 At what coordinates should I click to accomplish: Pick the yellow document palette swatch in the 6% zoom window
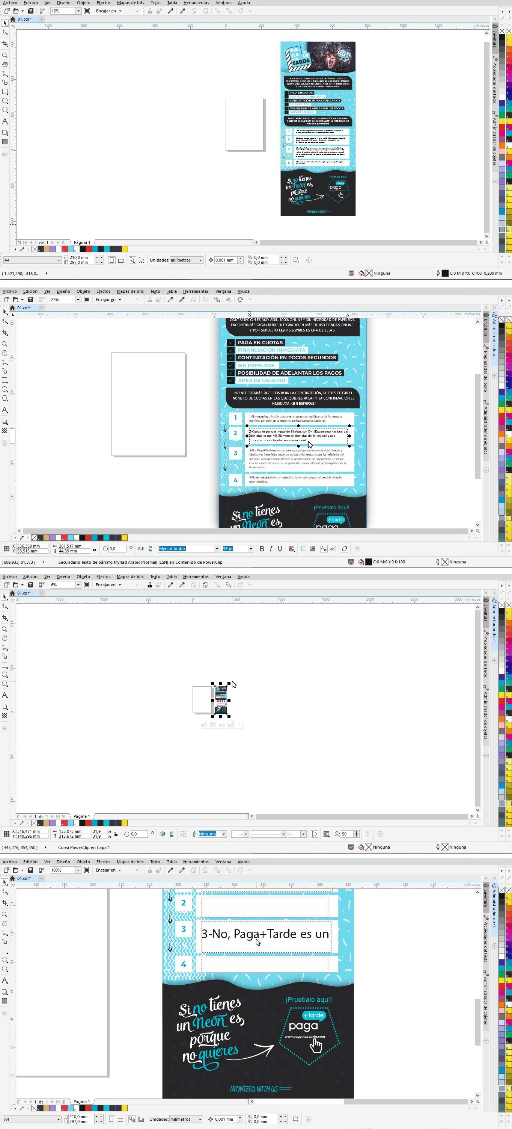pos(125,823)
